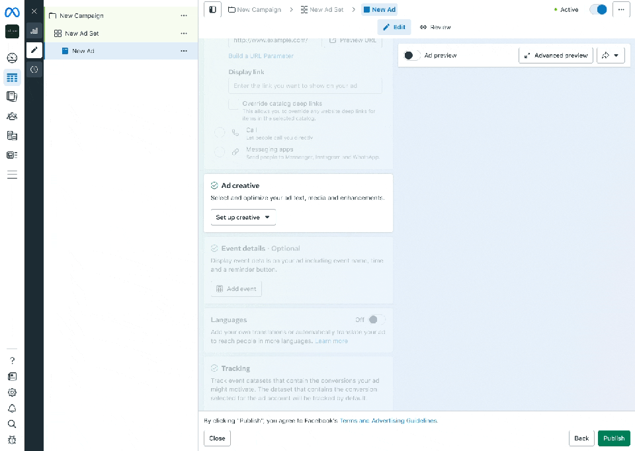Open the Advanced preview button
The width and height of the screenshot is (635, 451).
point(556,56)
